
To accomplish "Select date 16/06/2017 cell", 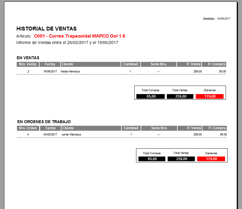I will coord(50,72).
